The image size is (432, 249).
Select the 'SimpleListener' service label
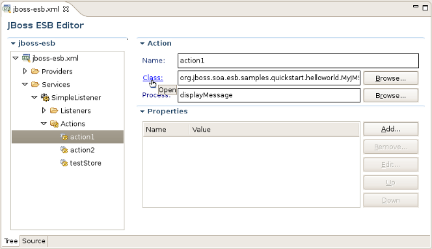point(76,97)
